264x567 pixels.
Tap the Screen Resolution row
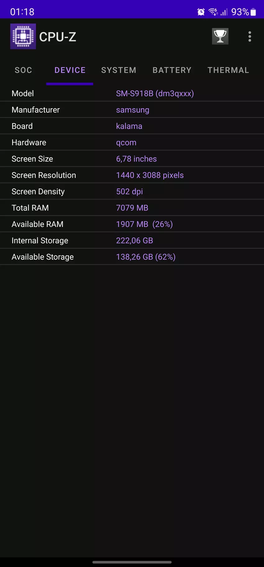pyautogui.click(x=132, y=175)
